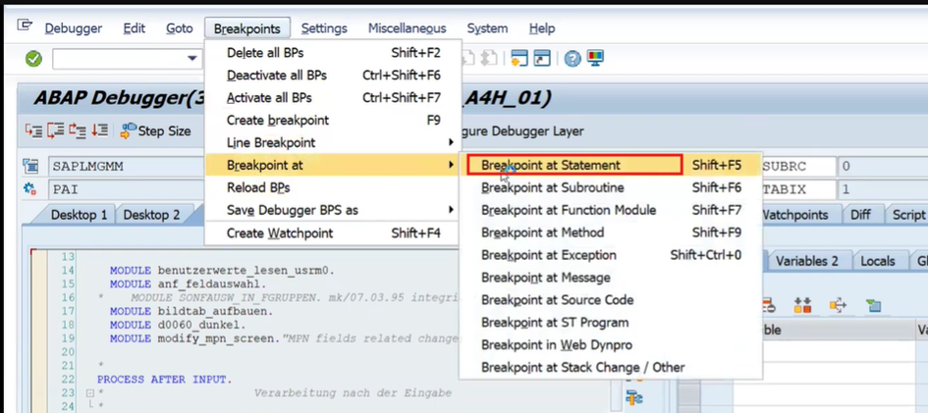Click the SAP window menu icon left of Debugger
Image resolution: width=928 pixels, height=413 pixels.
[x=25, y=25]
